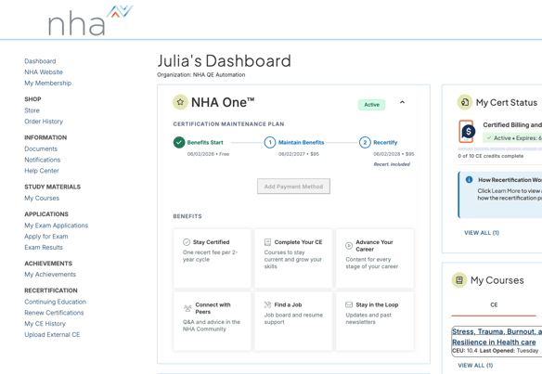This screenshot has width=542, height=374.
Task: Open Notifications link
Action: tap(42, 160)
